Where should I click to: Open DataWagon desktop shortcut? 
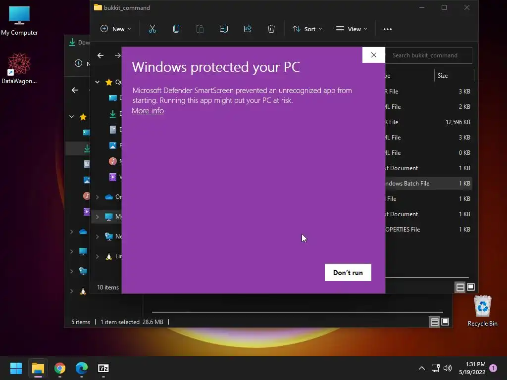coord(19,68)
